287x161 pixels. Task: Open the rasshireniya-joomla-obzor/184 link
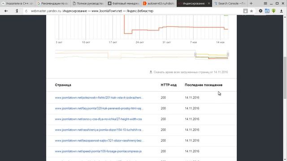click(99, 130)
